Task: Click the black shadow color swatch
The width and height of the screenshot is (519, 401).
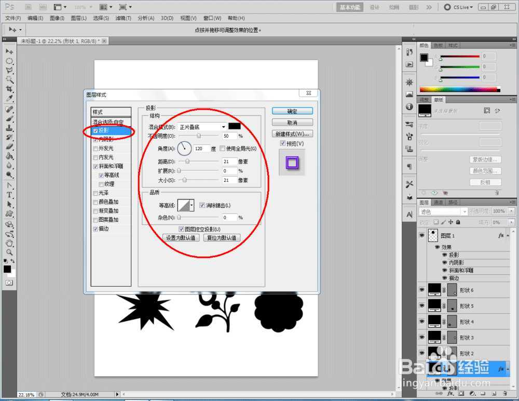Action: click(235, 126)
